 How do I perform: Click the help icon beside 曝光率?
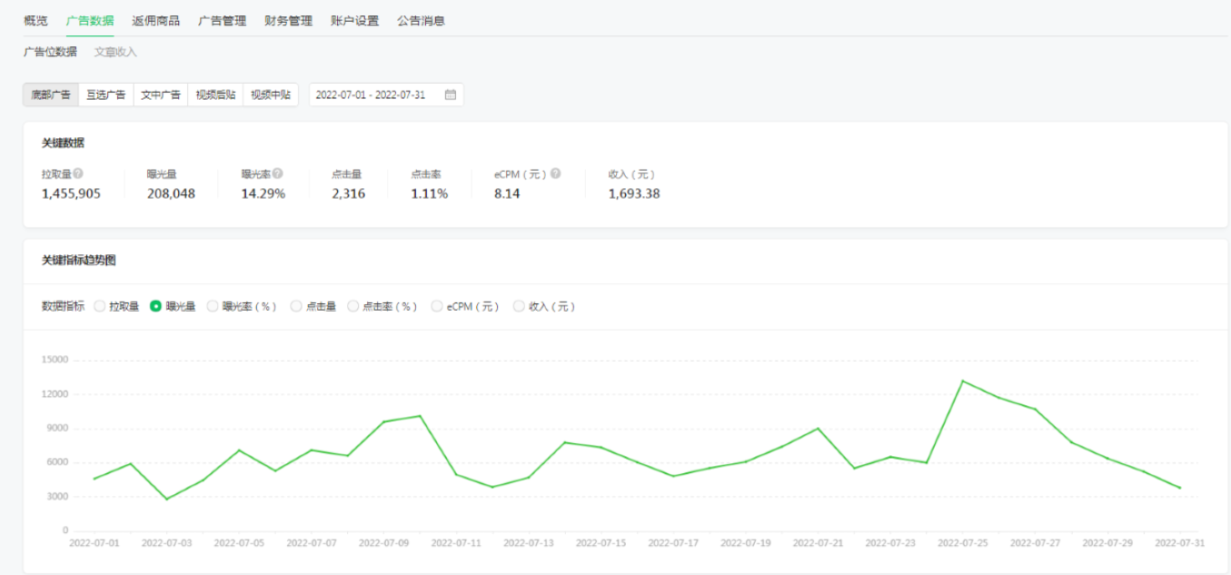tap(278, 173)
